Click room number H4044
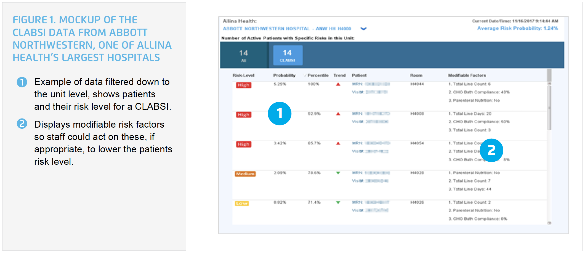Viewport: 585px width, 253px height. point(417,84)
